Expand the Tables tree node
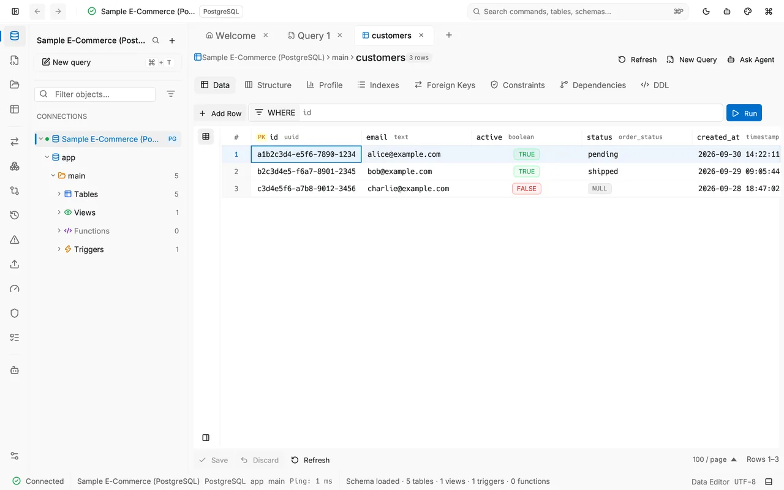The height and width of the screenshot is (490, 784). tap(59, 194)
